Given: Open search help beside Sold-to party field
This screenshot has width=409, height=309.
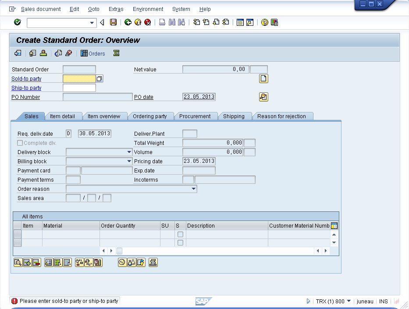Looking at the screenshot, I should [100, 79].
